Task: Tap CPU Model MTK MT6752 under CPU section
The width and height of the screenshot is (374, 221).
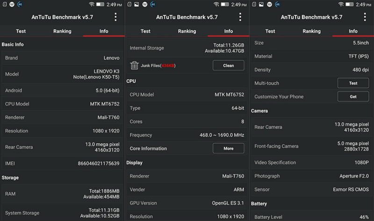Action: click(x=187, y=95)
